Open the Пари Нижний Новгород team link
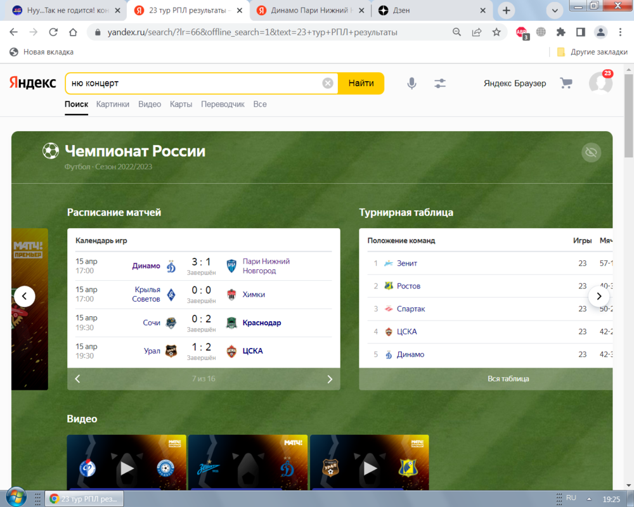This screenshot has height=507, width=634. click(266, 266)
